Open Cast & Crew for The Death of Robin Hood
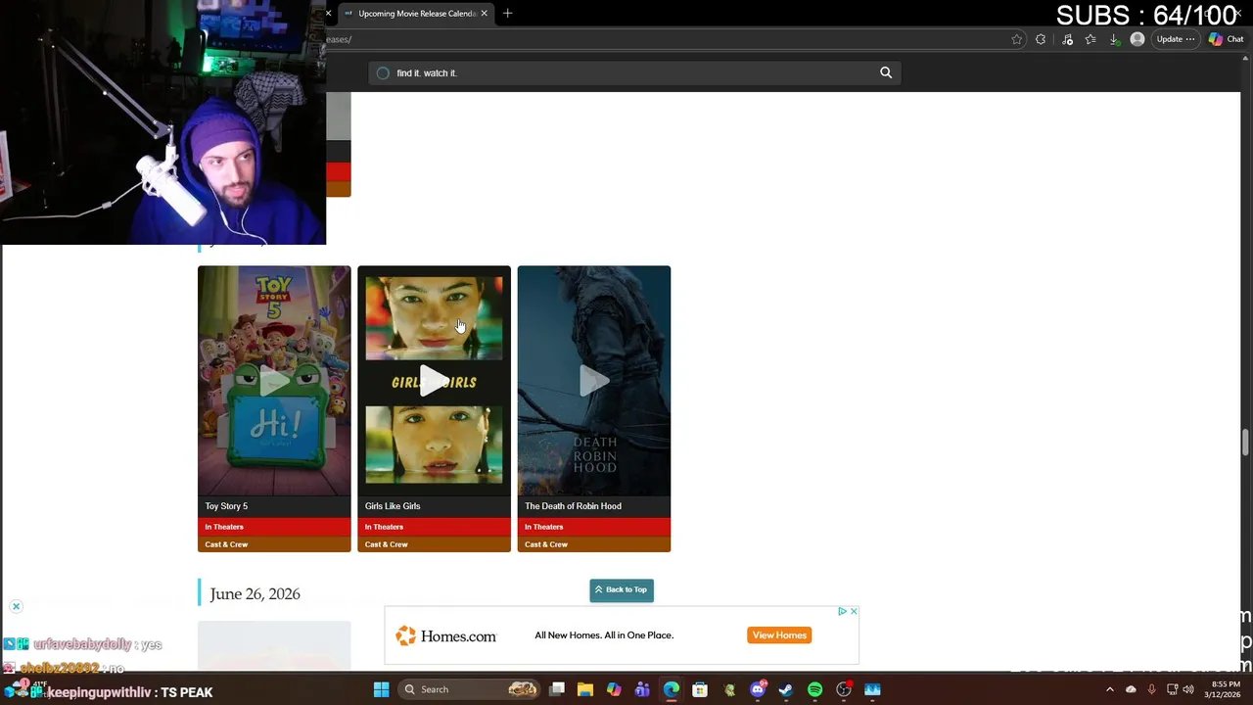1253x705 pixels. (594, 544)
